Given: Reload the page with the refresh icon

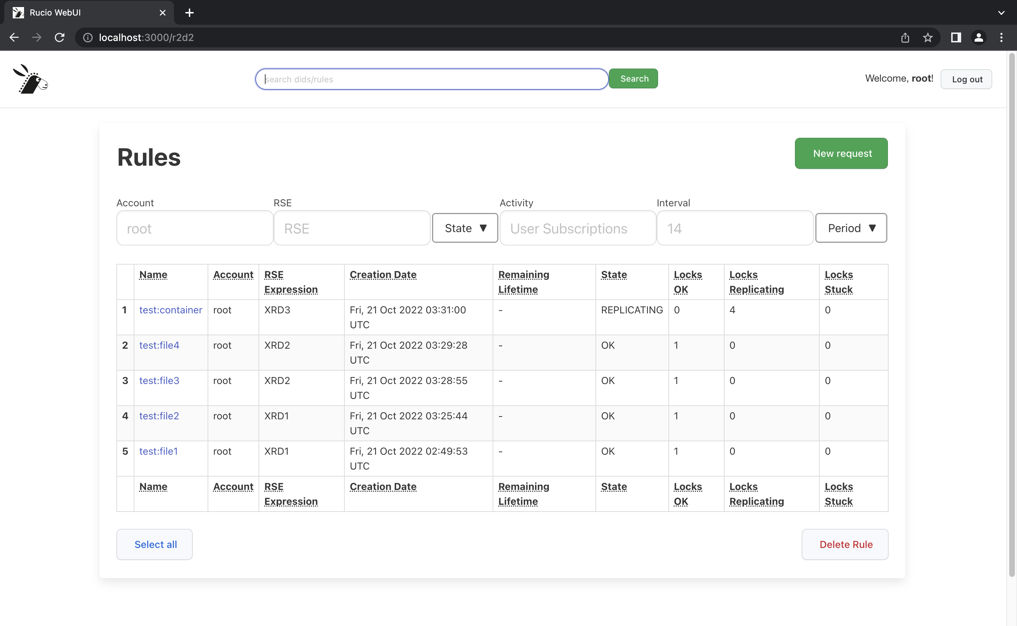Looking at the screenshot, I should pyautogui.click(x=60, y=38).
